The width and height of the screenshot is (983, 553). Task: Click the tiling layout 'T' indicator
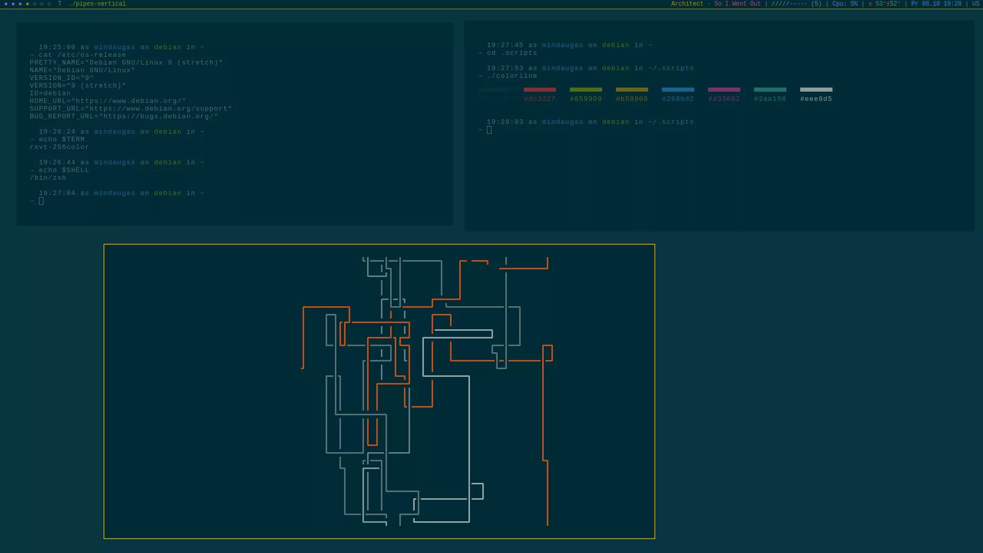click(x=59, y=4)
